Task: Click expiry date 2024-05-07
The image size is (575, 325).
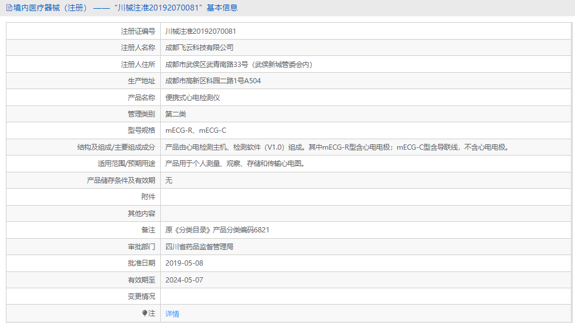Action: (x=184, y=280)
